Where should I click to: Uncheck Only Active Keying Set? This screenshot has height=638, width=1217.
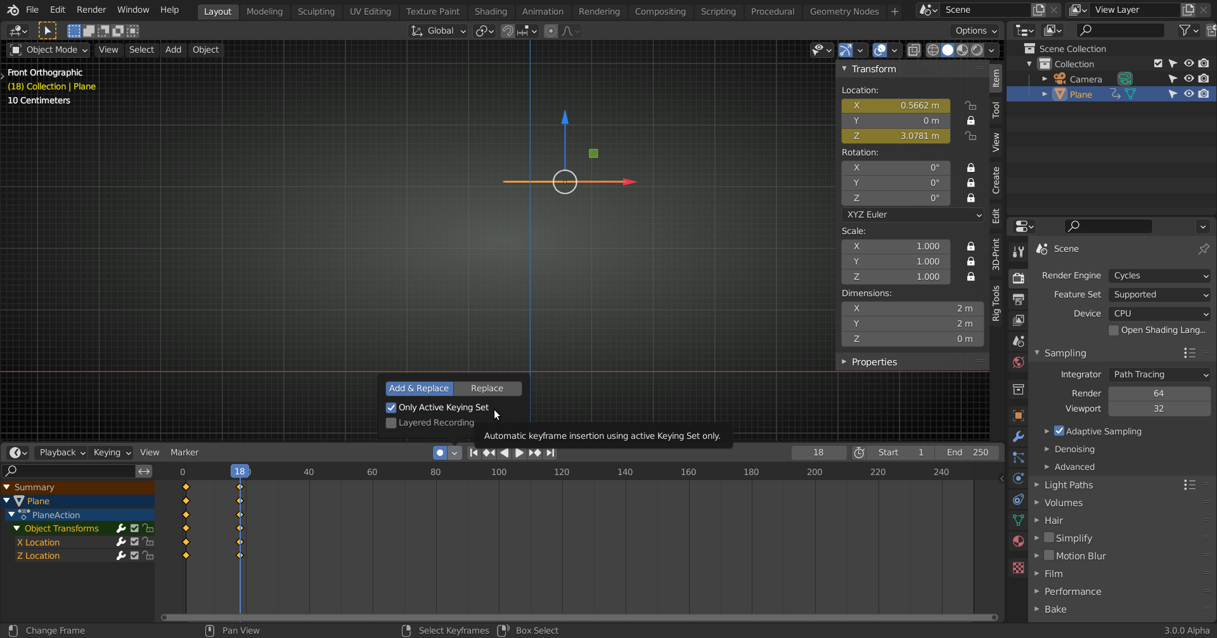(391, 408)
